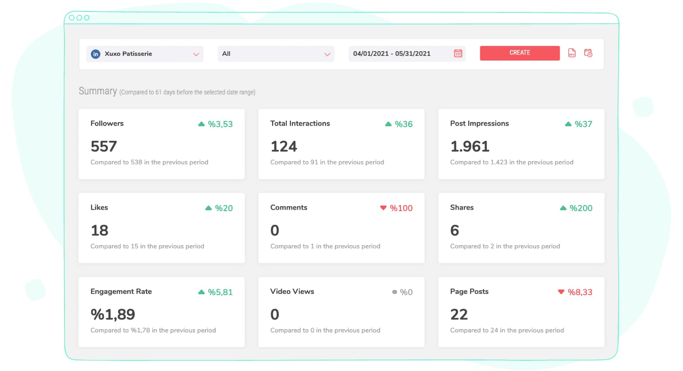Screen dimensions: 683x371
Task: Click the %36 Total Interactions percentage
Action: click(404, 124)
